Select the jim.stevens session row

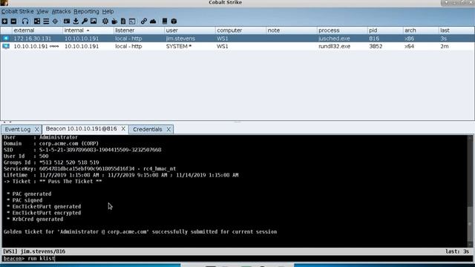[237, 39]
